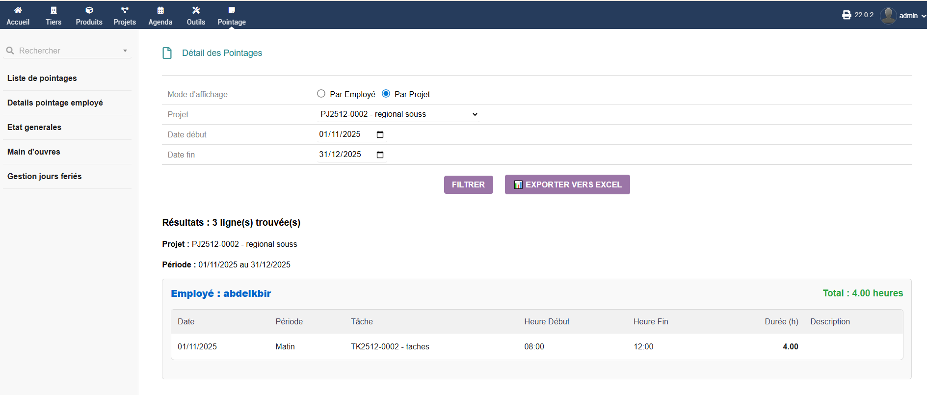Image resolution: width=927 pixels, height=395 pixels.
Task: Open Liste de pointages in sidebar
Action: (x=42, y=79)
